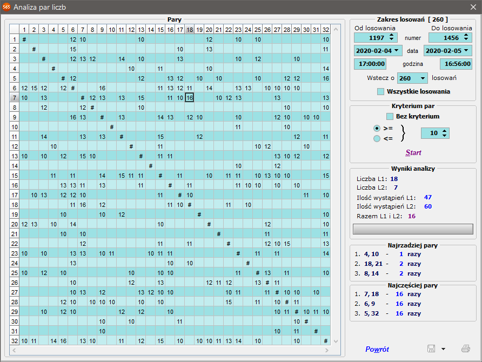Click the selected cell 16 at row 7, column 18
Image resolution: width=482 pixels, height=362 pixels.
[190, 98]
